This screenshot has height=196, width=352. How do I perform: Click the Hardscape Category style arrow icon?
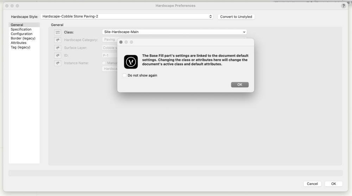58,40
